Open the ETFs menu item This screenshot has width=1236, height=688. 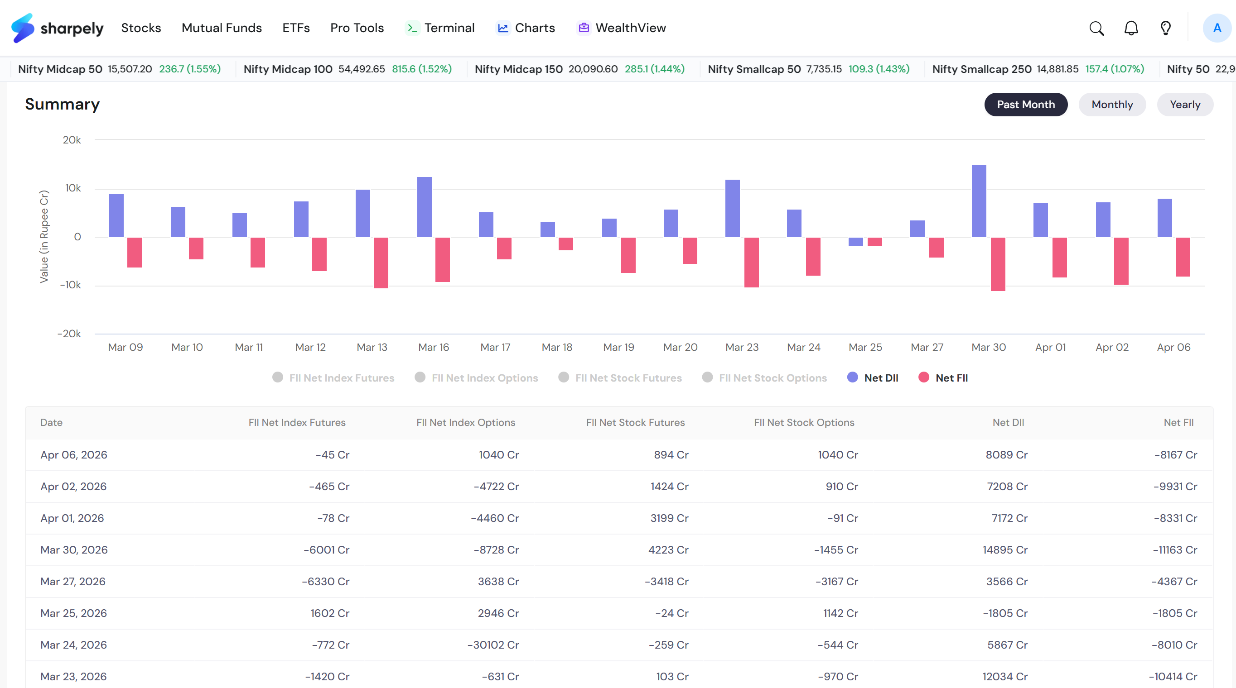tap(296, 28)
